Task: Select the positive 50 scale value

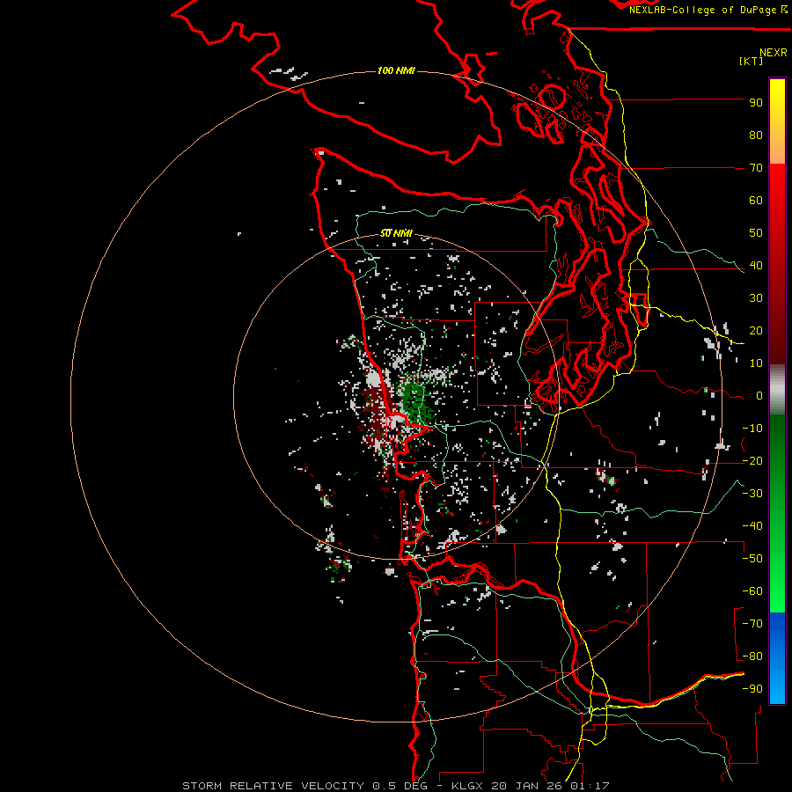Action: click(x=756, y=233)
